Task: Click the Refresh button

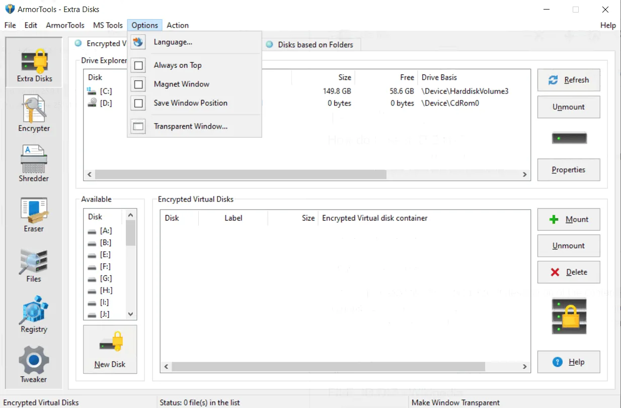Action: tap(569, 80)
